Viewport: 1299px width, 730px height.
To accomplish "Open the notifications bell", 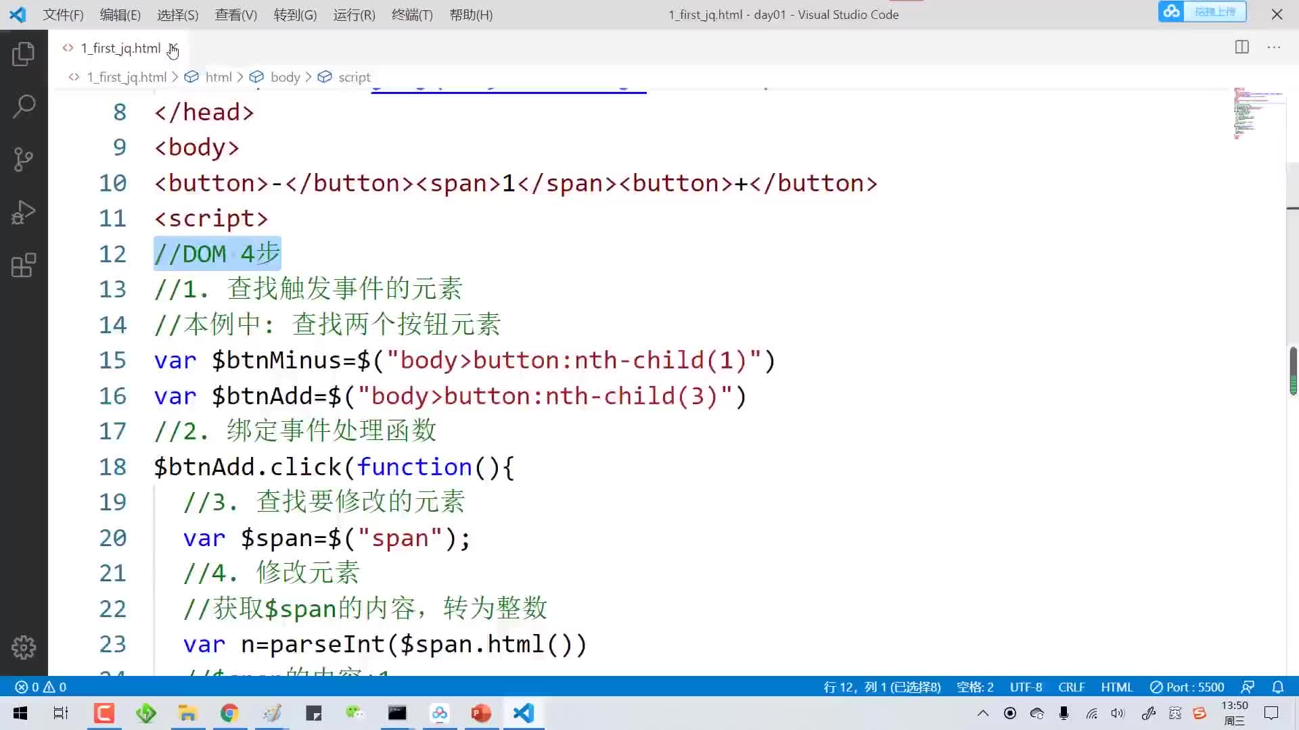I will 1277,687.
